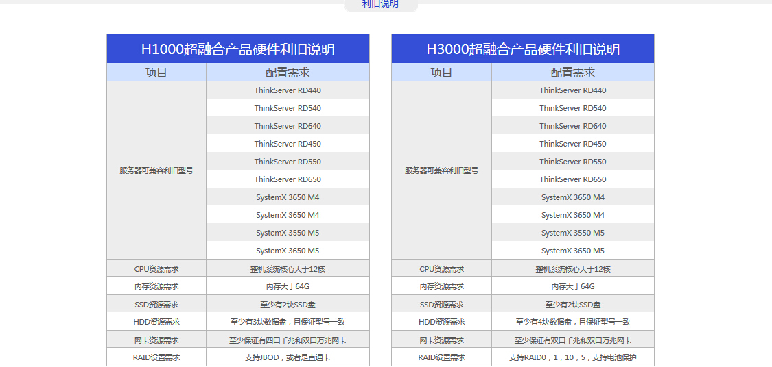Select 内存资源需求 in the H3000 table
This screenshot has width=772, height=367.
(x=441, y=286)
